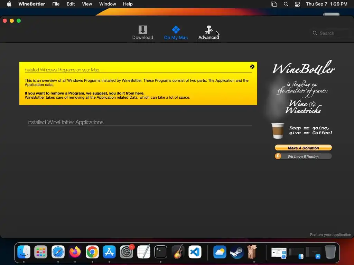Click the Bitcoin coin icon
This screenshot has height=265, width=354.
[x=278, y=156]
